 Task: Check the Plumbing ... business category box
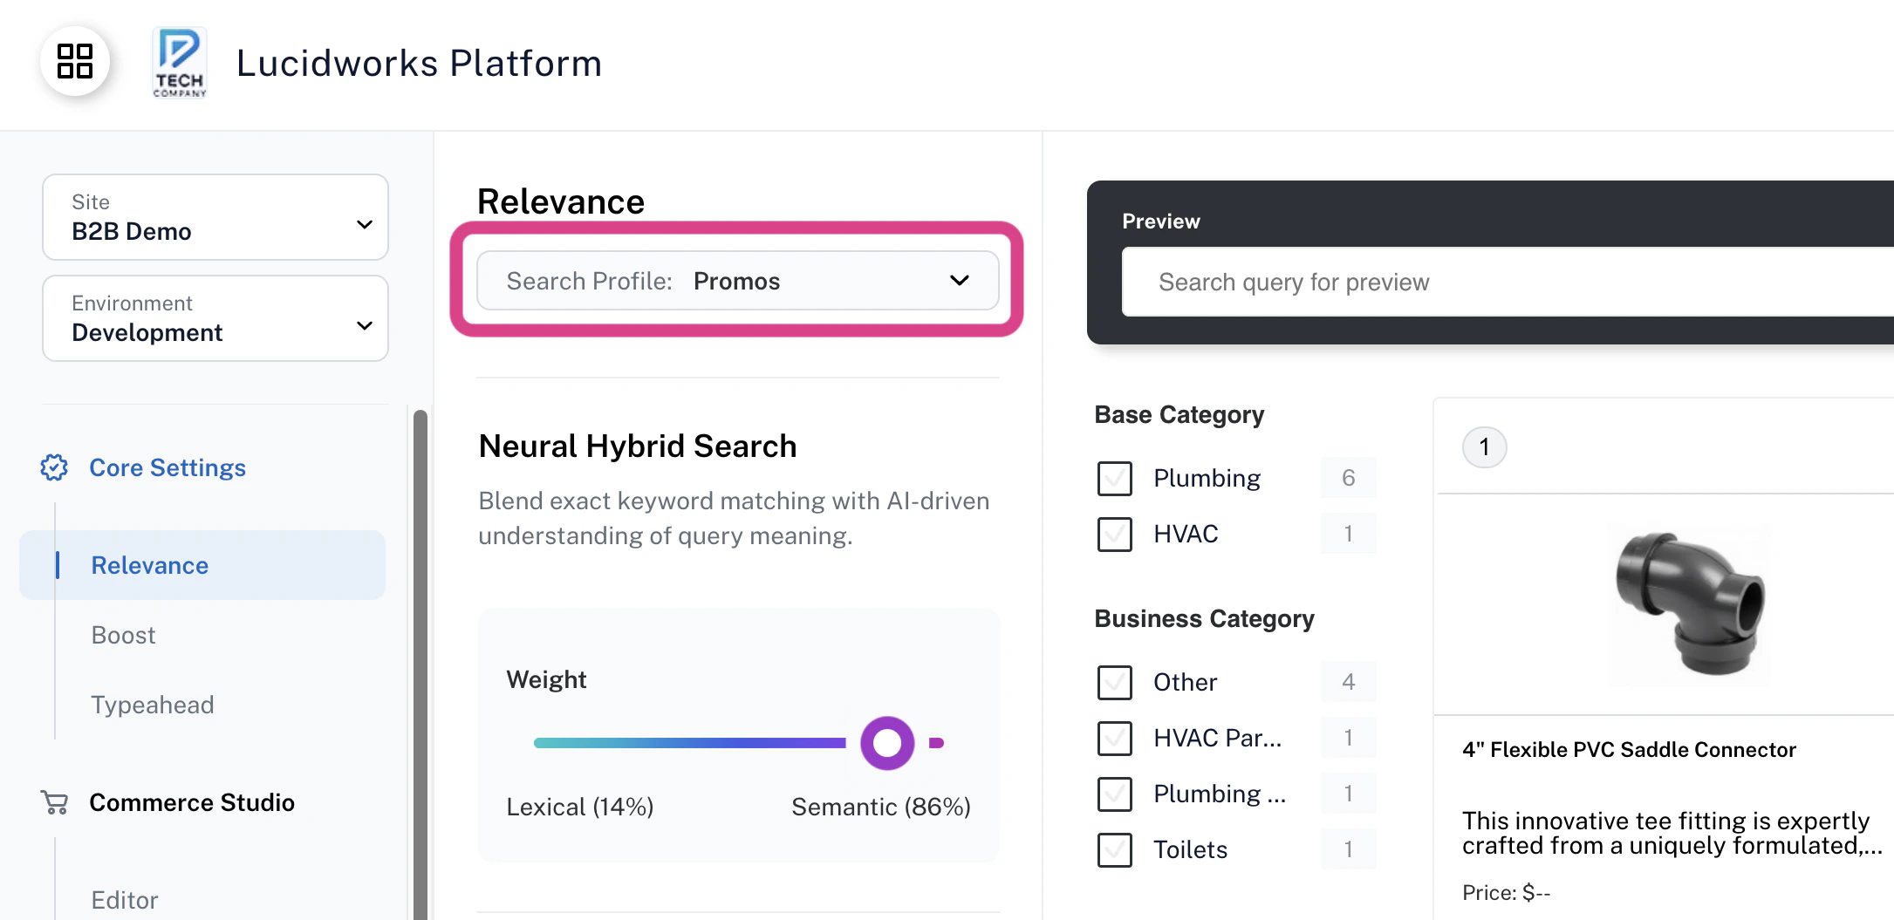(1115, 794)
